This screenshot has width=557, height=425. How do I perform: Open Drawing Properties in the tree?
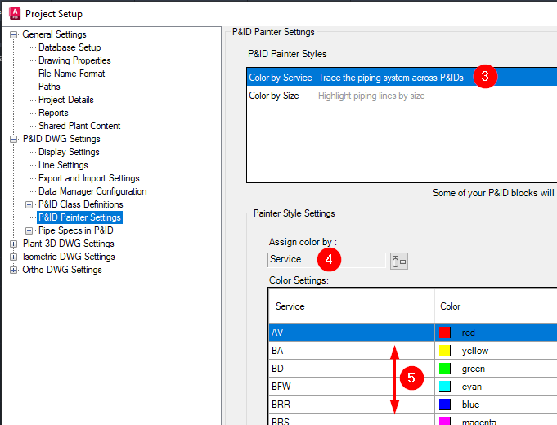click(x=74, y=60)
